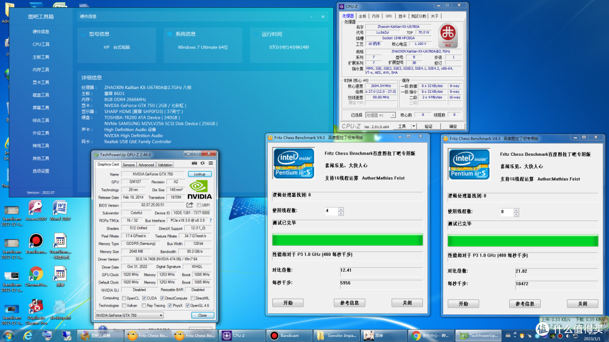Click the Intel Pentium III-S logo in the 4-thread Fritz window
The height and width of the screenshot is (342, 609).
click(294, 163)
